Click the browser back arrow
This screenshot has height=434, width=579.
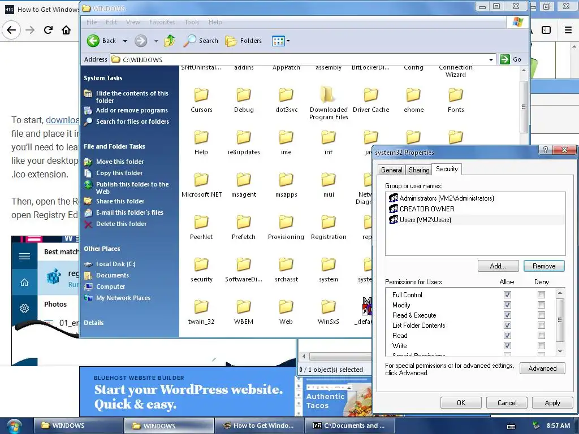(x=11, y=30)
